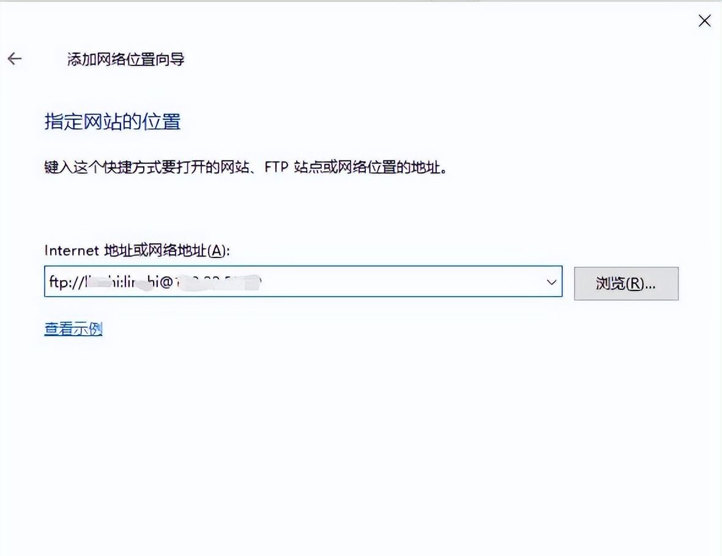Open the 查看示例 link

(73, 329)
